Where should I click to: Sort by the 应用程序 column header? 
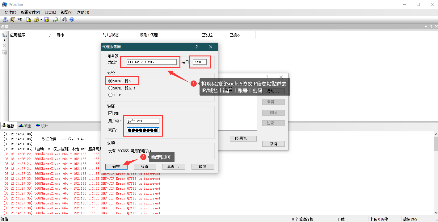pos(32,35)
